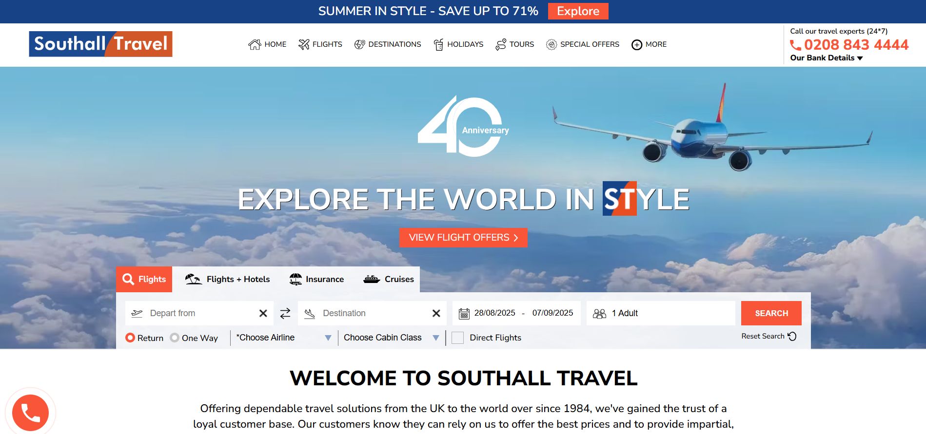The height and width of the screenshot is (434, 926).
Task: Select the Return radio button
Action: pyautogui.click(x=130, y=338)
